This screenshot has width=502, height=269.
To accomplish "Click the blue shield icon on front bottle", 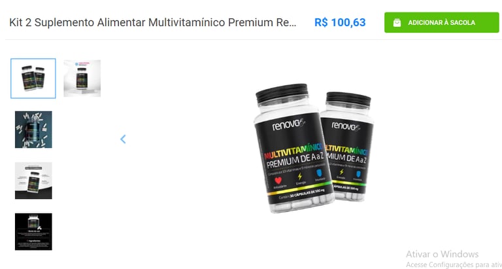I will coord(319,173).
